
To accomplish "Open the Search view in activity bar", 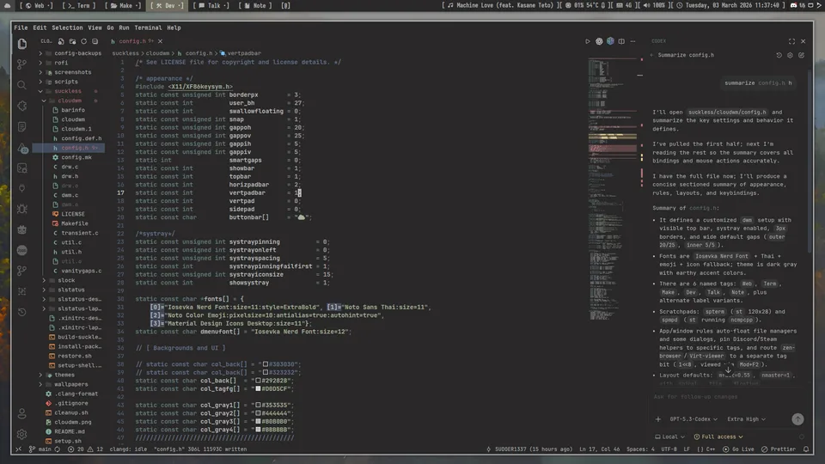I will [22, 85].
